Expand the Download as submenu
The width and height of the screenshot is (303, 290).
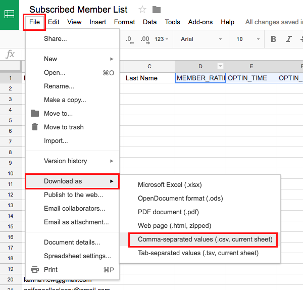pos(72,181)
